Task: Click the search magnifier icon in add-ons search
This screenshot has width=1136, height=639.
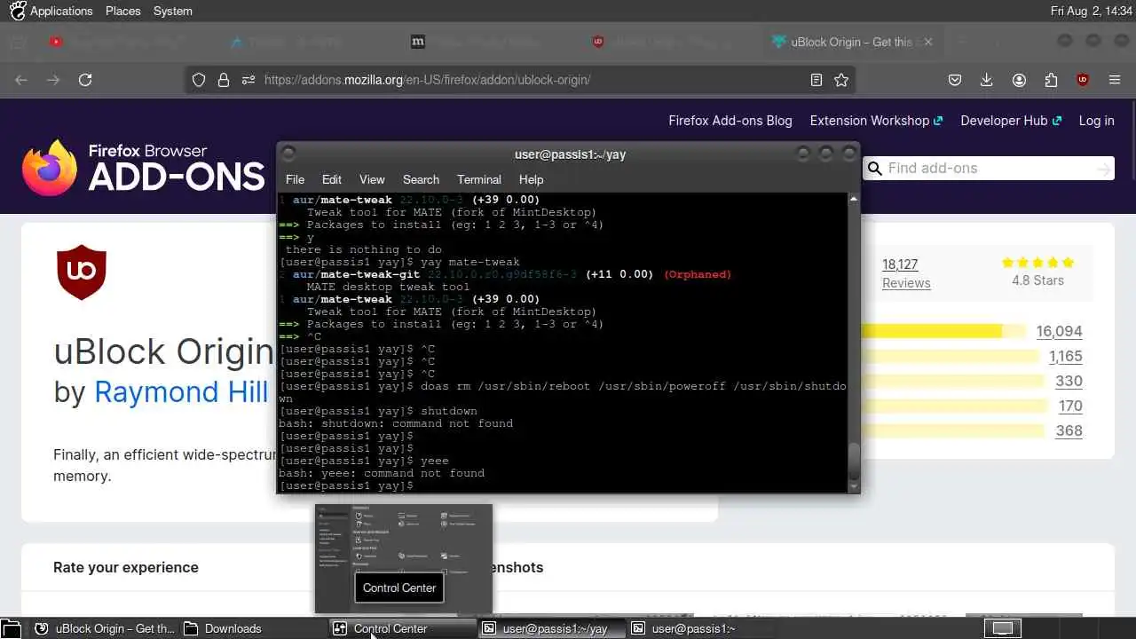Action: pyautogui.click(x=875, y=168)
